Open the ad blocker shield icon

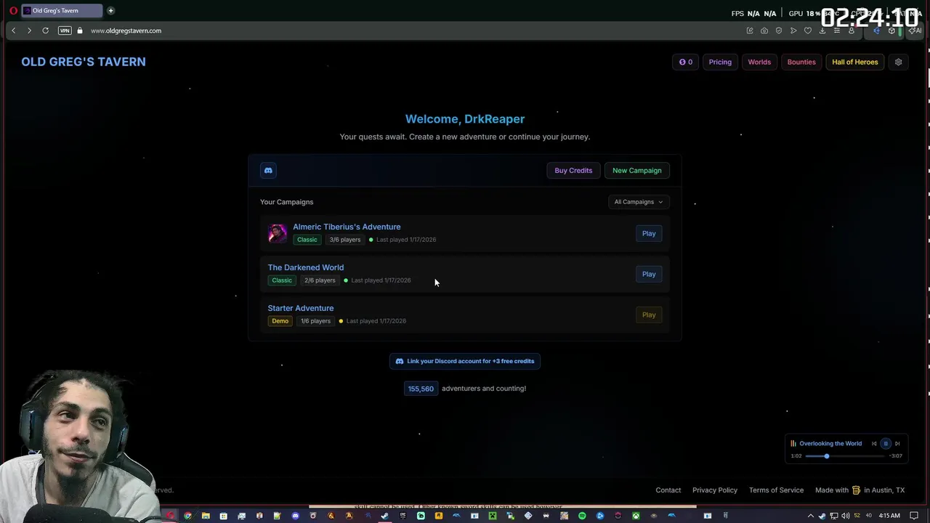(x=779, y=31)
